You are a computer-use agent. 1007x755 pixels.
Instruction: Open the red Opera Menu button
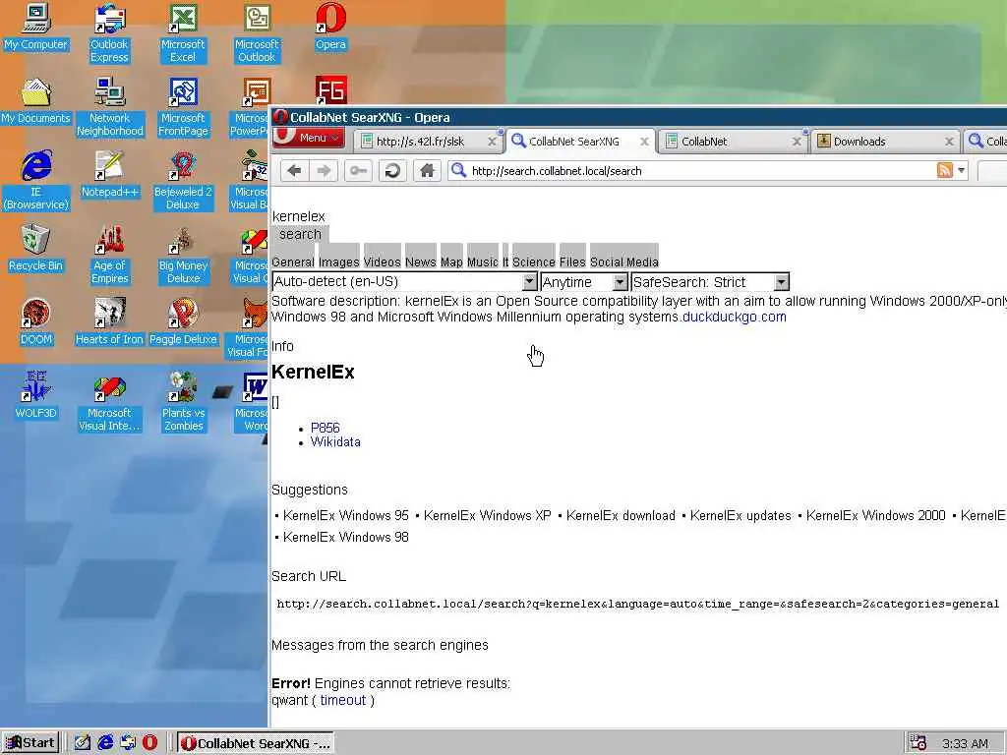(309, 138)
